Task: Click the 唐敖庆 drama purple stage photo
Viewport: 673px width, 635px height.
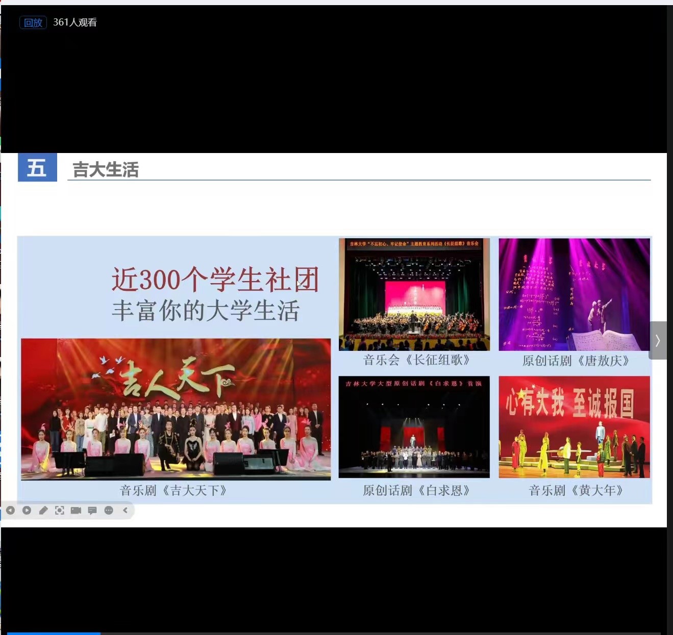Action: [x=574, y=294]
